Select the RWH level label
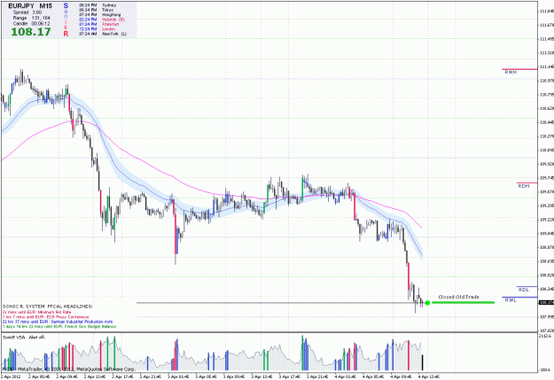This screenshot has height=380, width=554. 511,72
